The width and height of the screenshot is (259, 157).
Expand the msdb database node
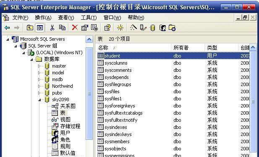[x=39, y=79]
